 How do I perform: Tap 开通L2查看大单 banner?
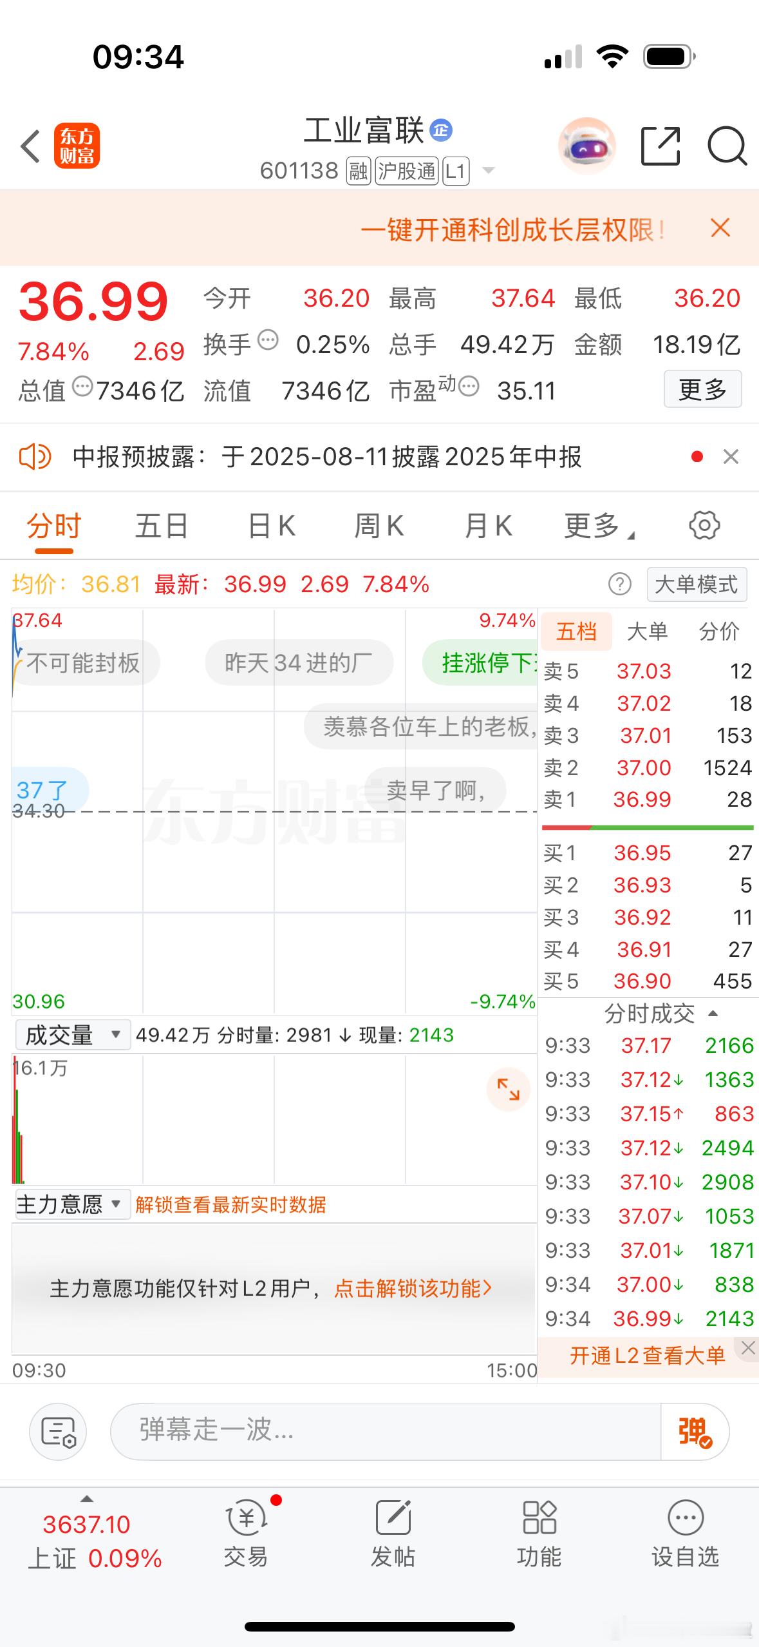pos(646,1356)
